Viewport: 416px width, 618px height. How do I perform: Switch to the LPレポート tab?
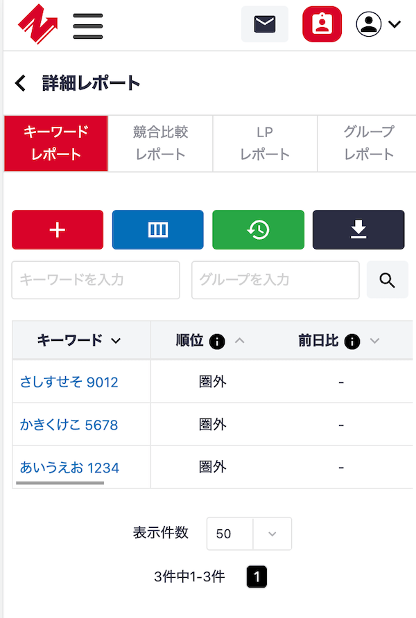(x=265, y=143)
